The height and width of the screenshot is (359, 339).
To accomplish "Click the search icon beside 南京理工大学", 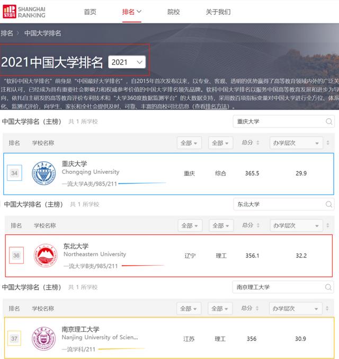I will pos(328,287).
